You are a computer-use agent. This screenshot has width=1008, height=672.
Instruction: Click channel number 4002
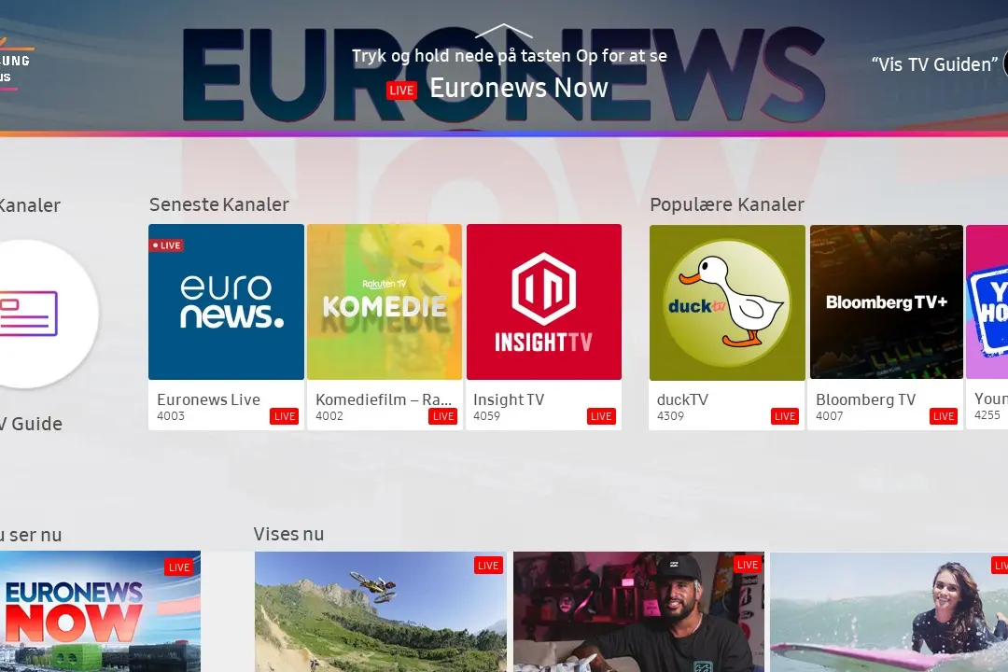(x=329, y=416)
